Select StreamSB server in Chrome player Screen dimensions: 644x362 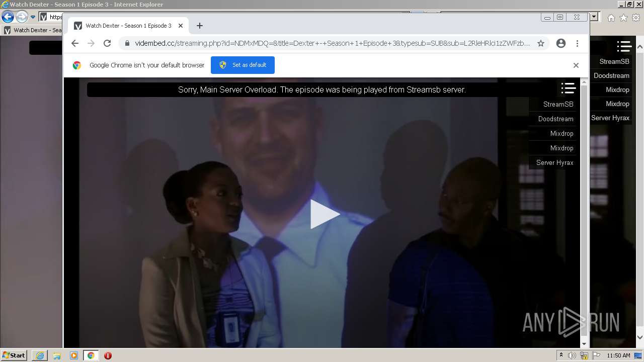[558, 104]
